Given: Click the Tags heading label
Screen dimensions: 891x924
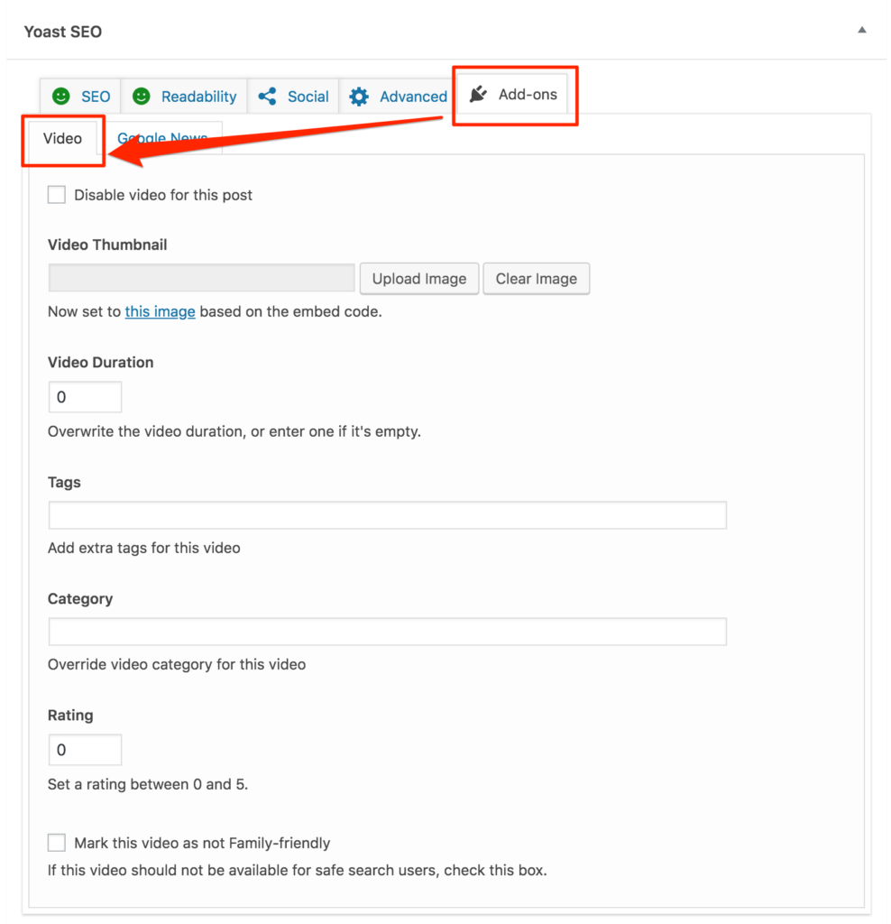Looking at the screenshot, I should point(64,483).
